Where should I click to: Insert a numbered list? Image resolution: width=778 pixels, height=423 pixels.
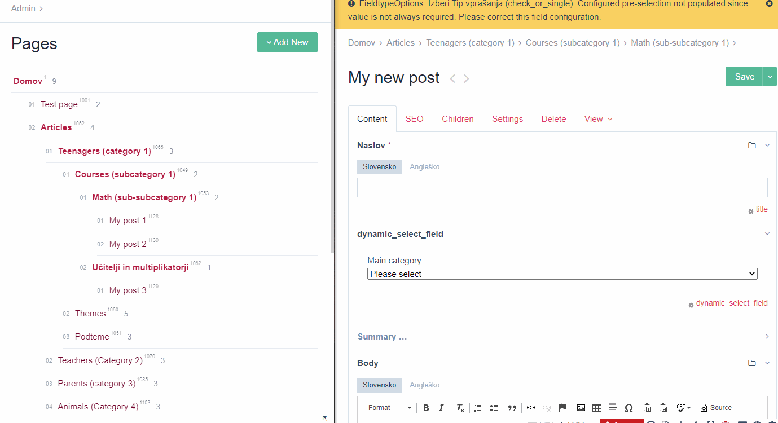(478, 408)
